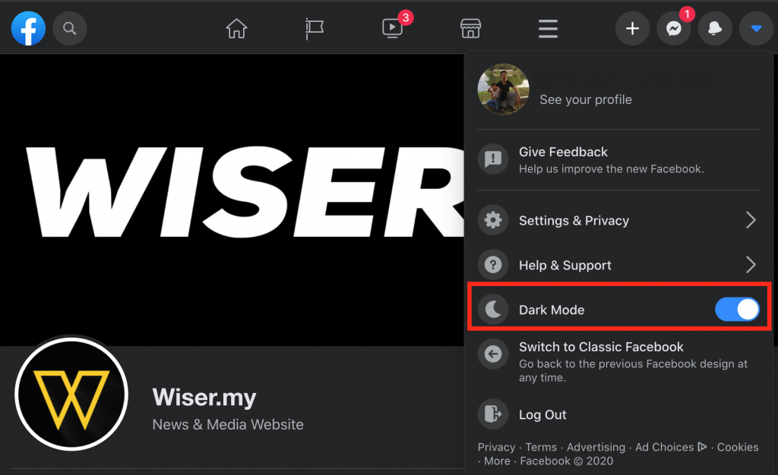Open the notifications bell icon
Screen dimensions: 778x475
click(x=715, y=29)
